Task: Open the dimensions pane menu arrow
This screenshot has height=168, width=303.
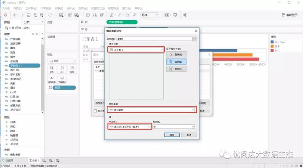Action: coord(42,34)
